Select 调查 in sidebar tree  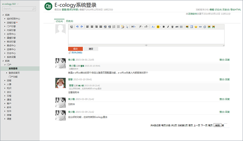click(x=9, y=119)
